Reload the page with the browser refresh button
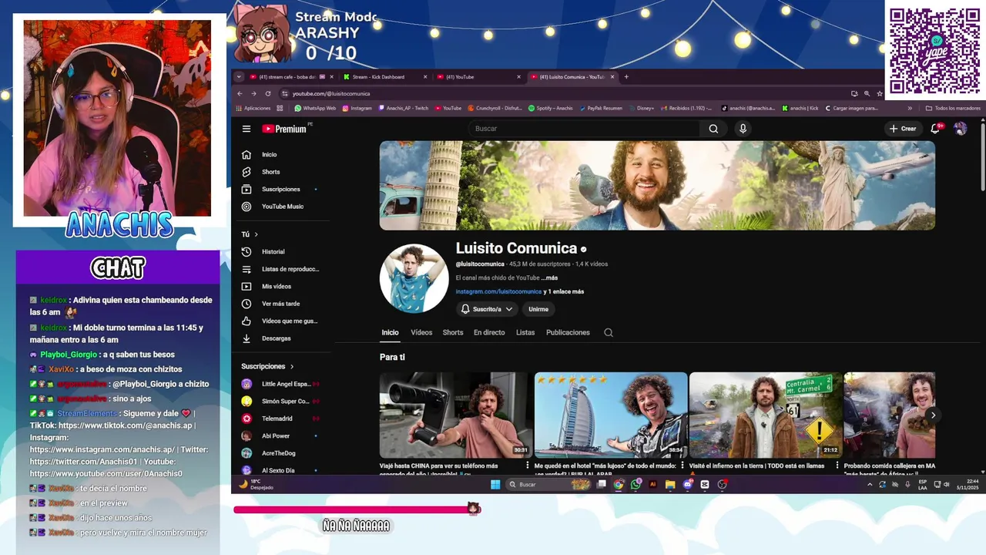This screenshot has width=986, height=555. pos(268,94)
